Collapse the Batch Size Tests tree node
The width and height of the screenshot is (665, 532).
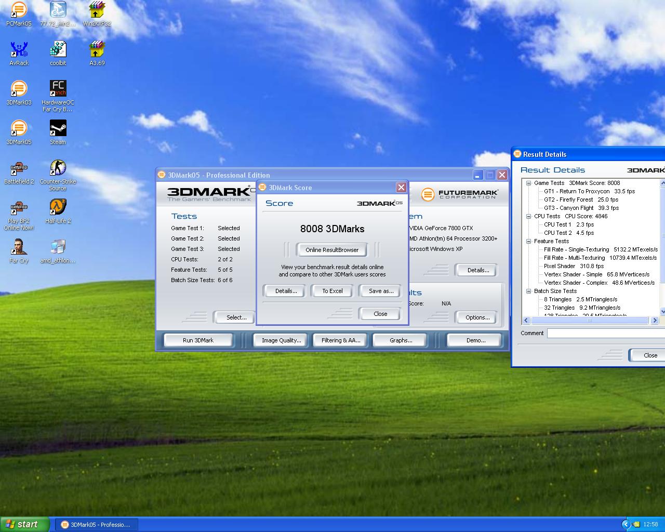528,291
